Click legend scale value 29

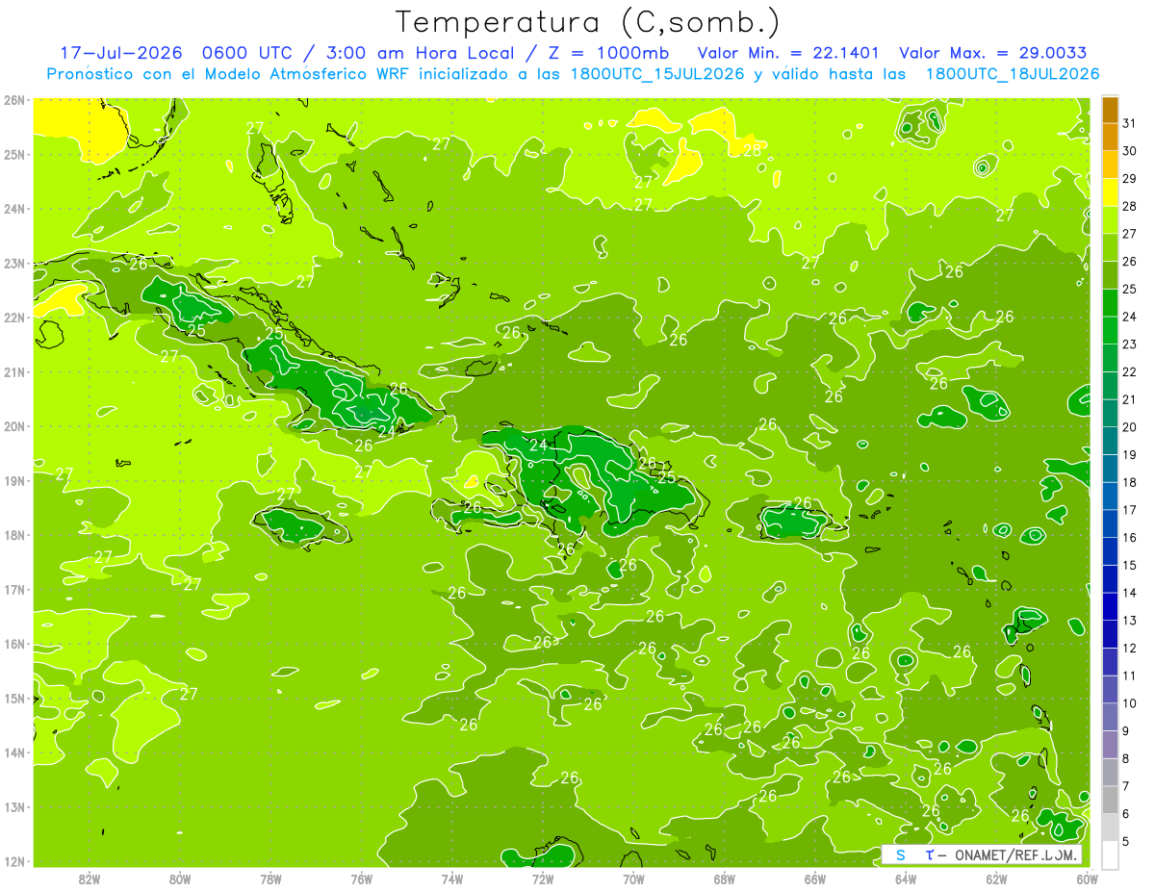tap(1129, 178)
